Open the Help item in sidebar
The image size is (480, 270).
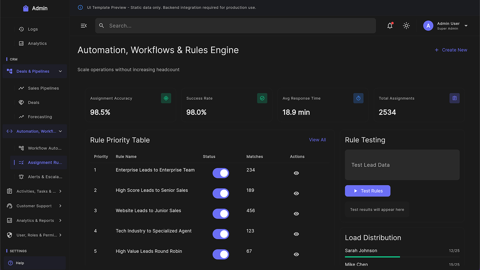click(34, 263)
